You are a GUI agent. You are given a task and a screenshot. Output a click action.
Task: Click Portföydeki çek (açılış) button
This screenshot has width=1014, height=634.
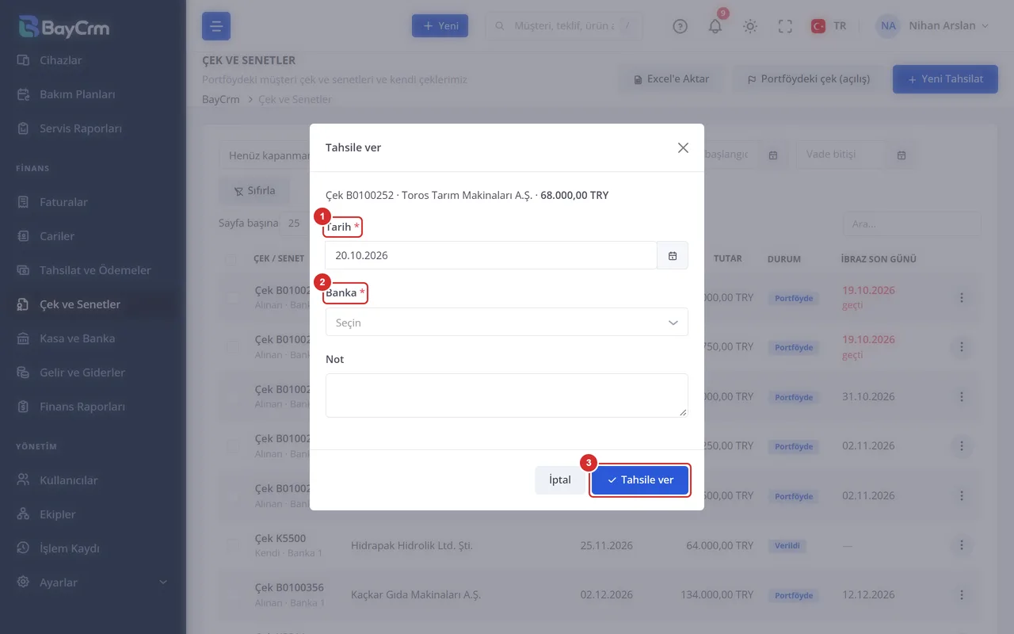808,79
